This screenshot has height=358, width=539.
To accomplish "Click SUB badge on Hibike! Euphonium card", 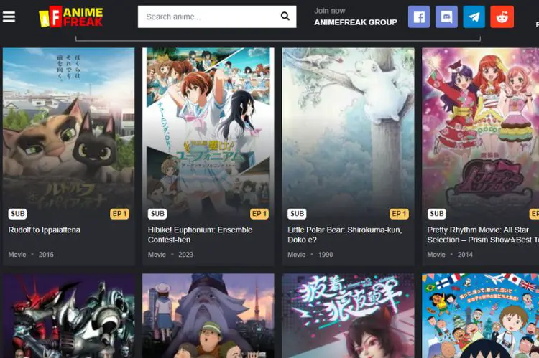I will tap(157, 214).
